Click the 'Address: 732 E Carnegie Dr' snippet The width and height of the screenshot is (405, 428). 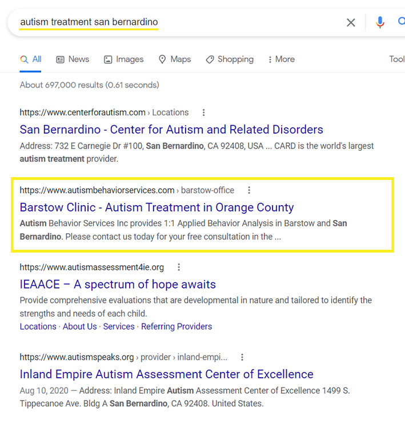point(197,153)
